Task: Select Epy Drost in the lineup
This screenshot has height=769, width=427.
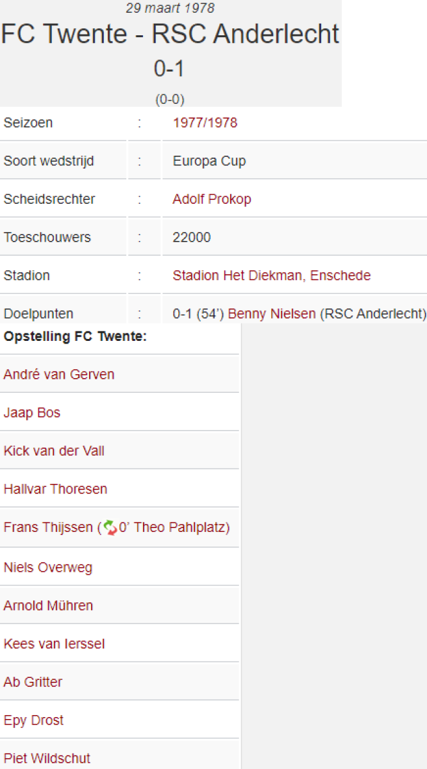Action: tap(33, 720)
